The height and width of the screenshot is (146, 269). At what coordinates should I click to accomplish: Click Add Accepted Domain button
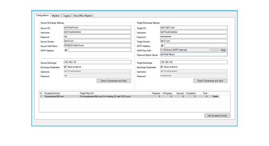(217, 116)
